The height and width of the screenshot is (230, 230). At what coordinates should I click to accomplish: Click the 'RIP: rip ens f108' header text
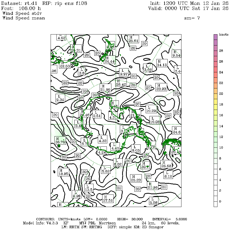pyautogui.click(x=65, y=3)
